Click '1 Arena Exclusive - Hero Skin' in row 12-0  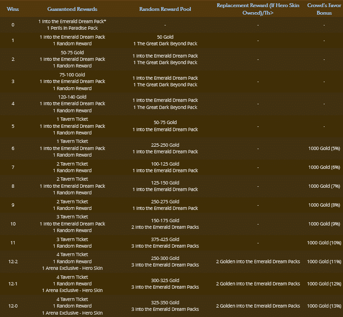[72, 313]
